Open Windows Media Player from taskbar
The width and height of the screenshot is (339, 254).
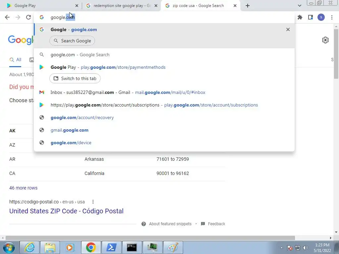point(70,247)
